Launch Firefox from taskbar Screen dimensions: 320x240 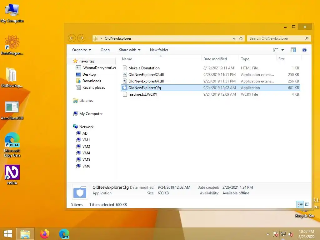(x=45, y=234)
